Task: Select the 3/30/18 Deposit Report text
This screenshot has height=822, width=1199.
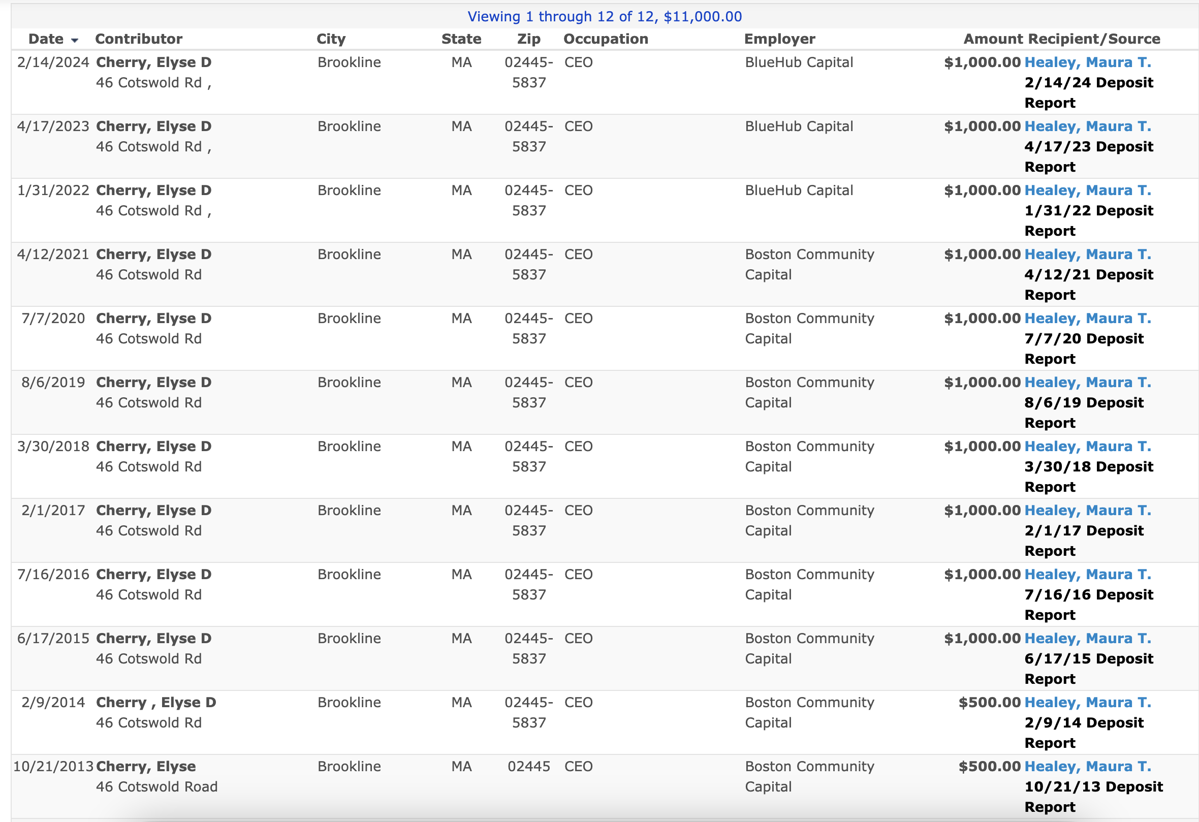Action: [1089, 477]
